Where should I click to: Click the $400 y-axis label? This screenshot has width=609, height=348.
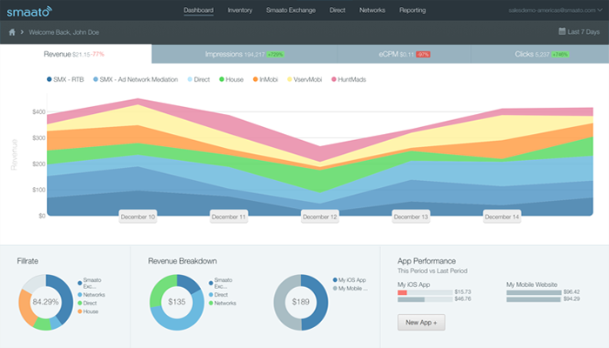[x=39, y=112]
